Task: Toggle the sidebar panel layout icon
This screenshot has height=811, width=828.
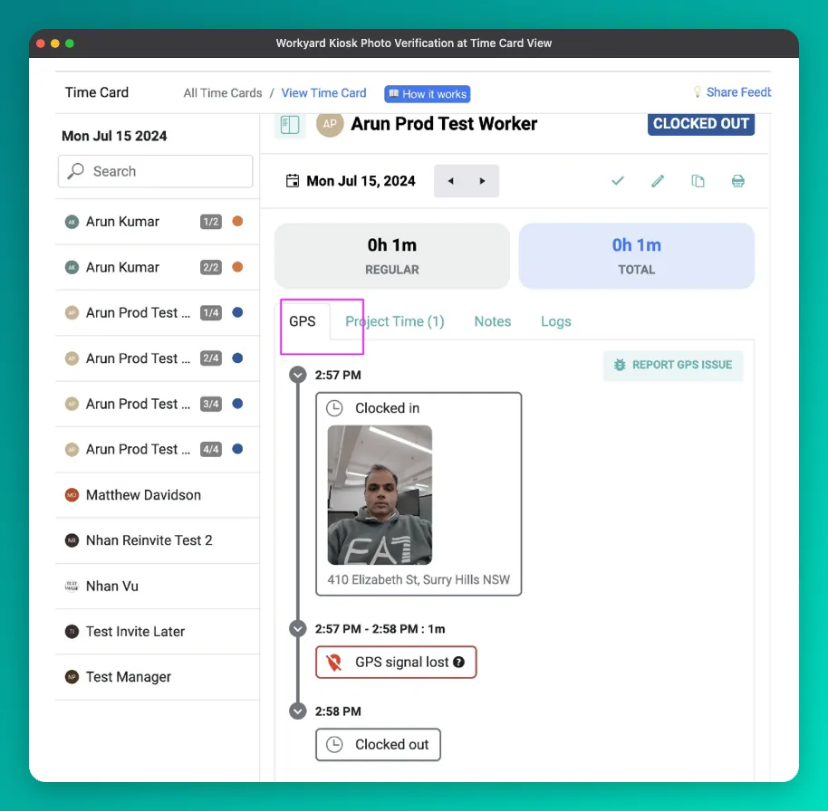Action: pyautogui.click(x=289, y=125)
